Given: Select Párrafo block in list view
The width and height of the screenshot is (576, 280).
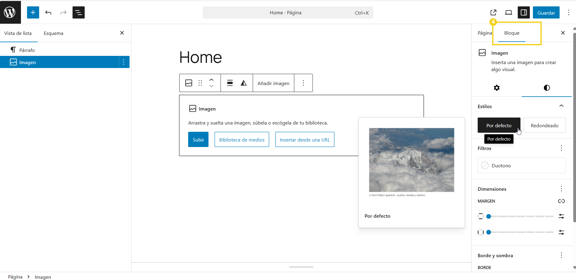Looking at the screenshot, I should tap(27, 50).
